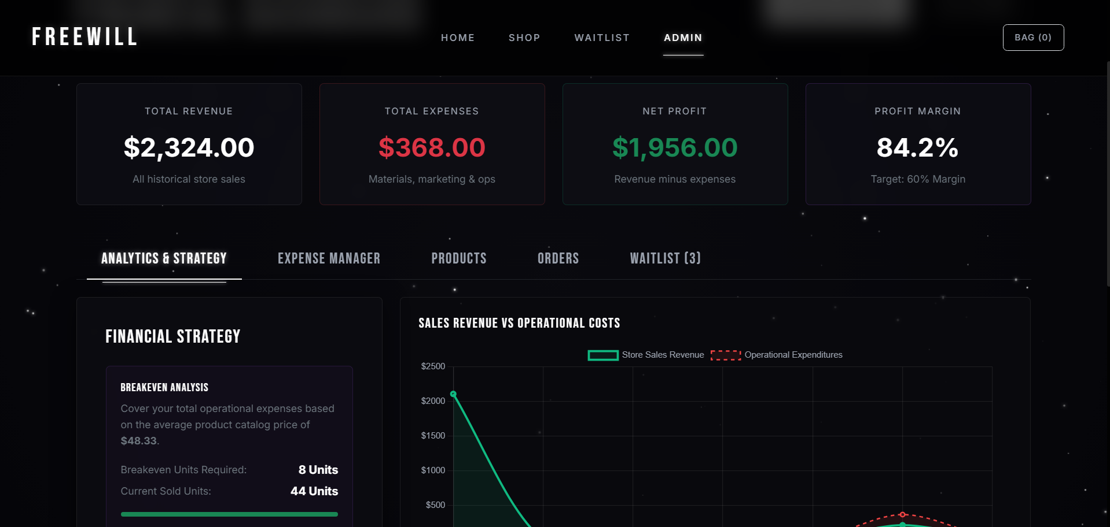Click "Target: 60% Margin" caption
The image size is (1110, 527).
[x=918, y=179]
